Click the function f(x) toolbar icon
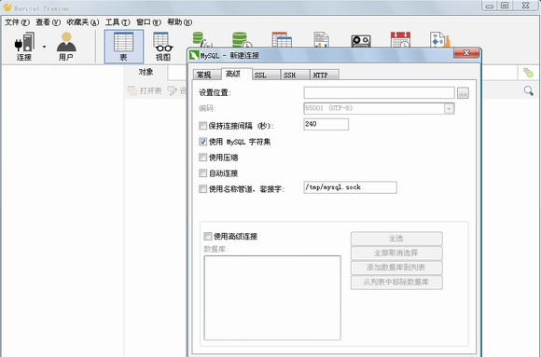The image size is (541, 357). pyautogui.click(x=202, y=40)
